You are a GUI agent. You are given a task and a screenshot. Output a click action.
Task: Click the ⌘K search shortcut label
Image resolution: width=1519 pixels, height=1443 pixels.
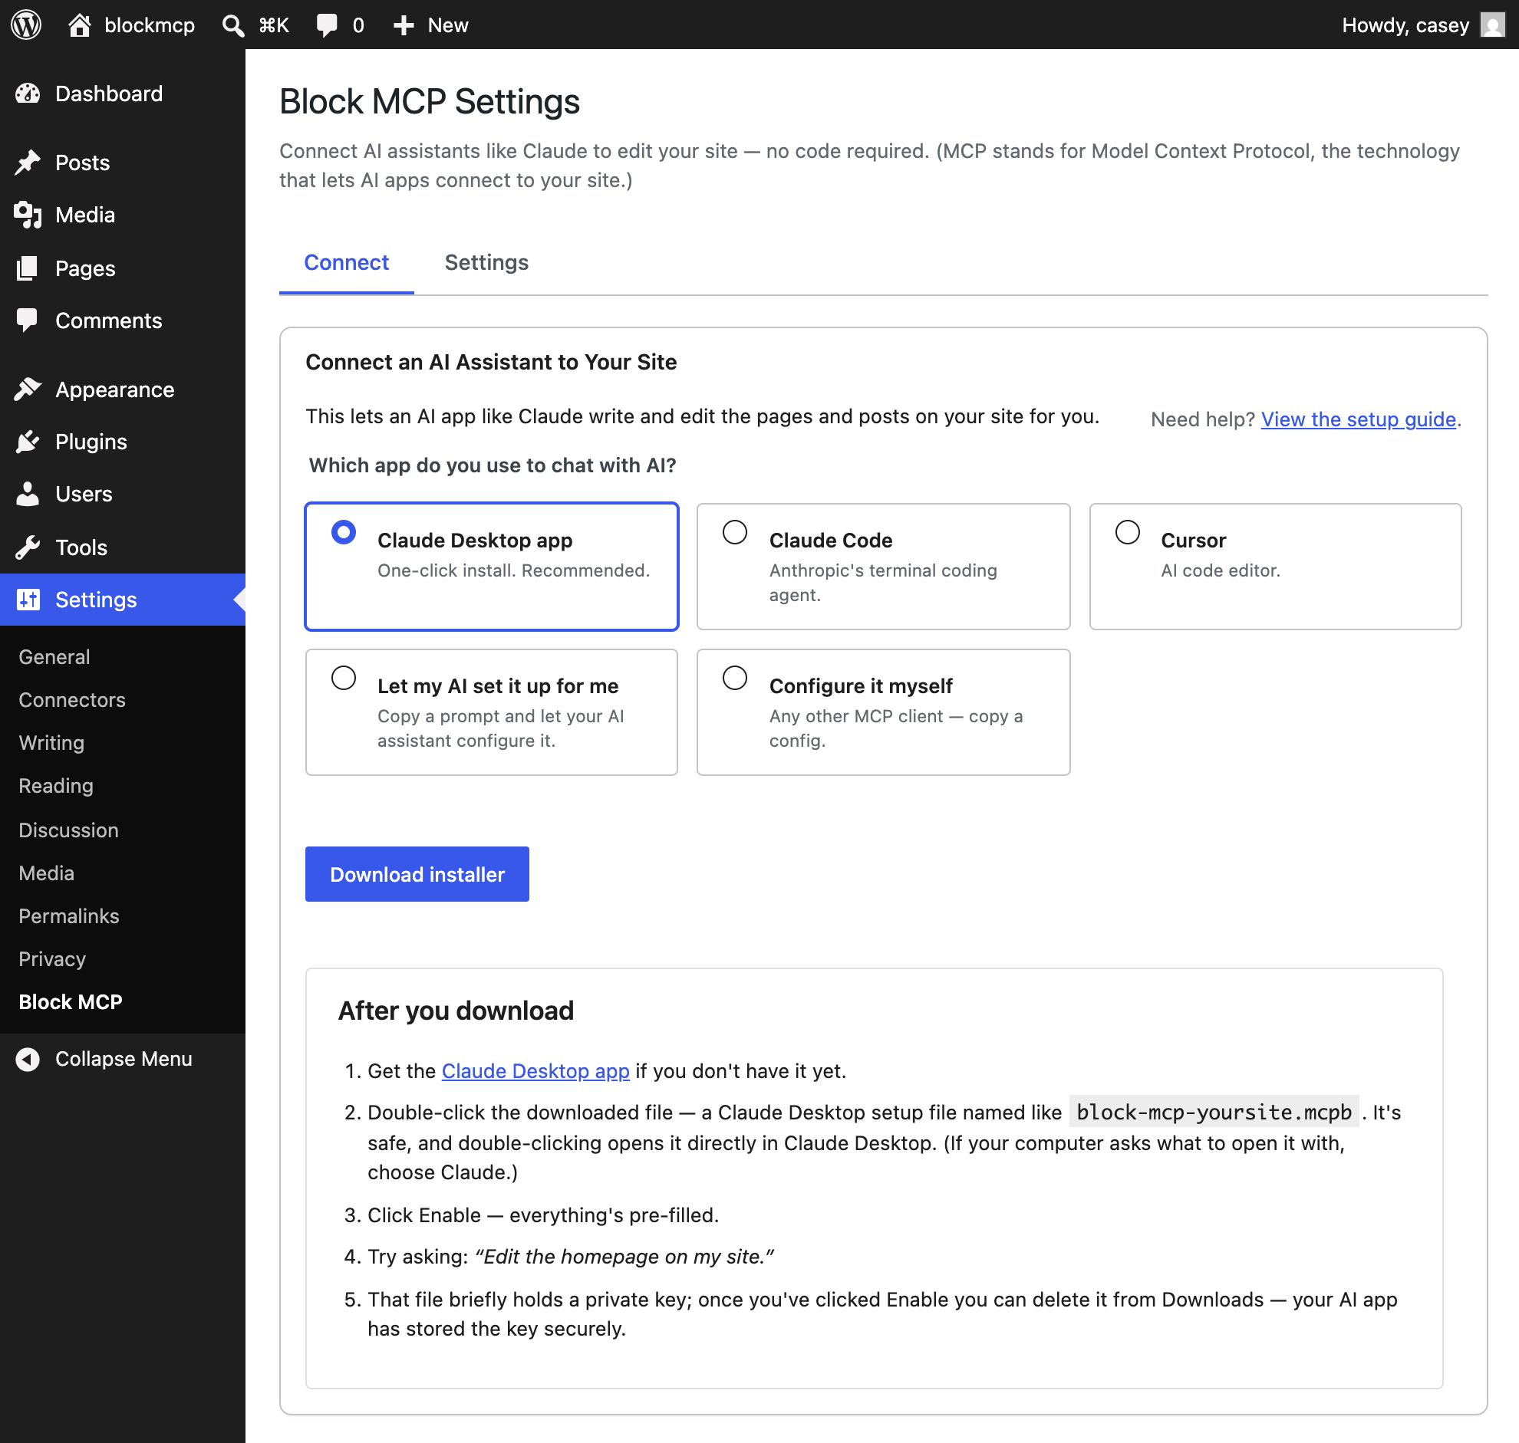click(x=274, y=25)
